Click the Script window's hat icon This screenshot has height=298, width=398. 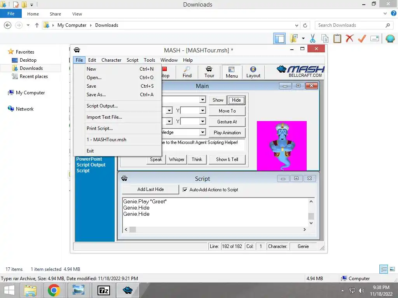click(124, 178)
